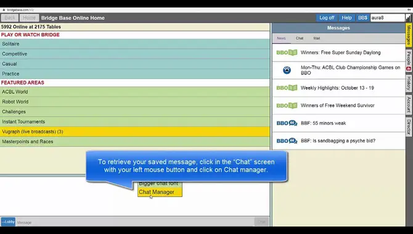Open the Solitaire play option
The width and height of the screenshot is (413, 234).
pyautogui.click(x=134, y=44)
